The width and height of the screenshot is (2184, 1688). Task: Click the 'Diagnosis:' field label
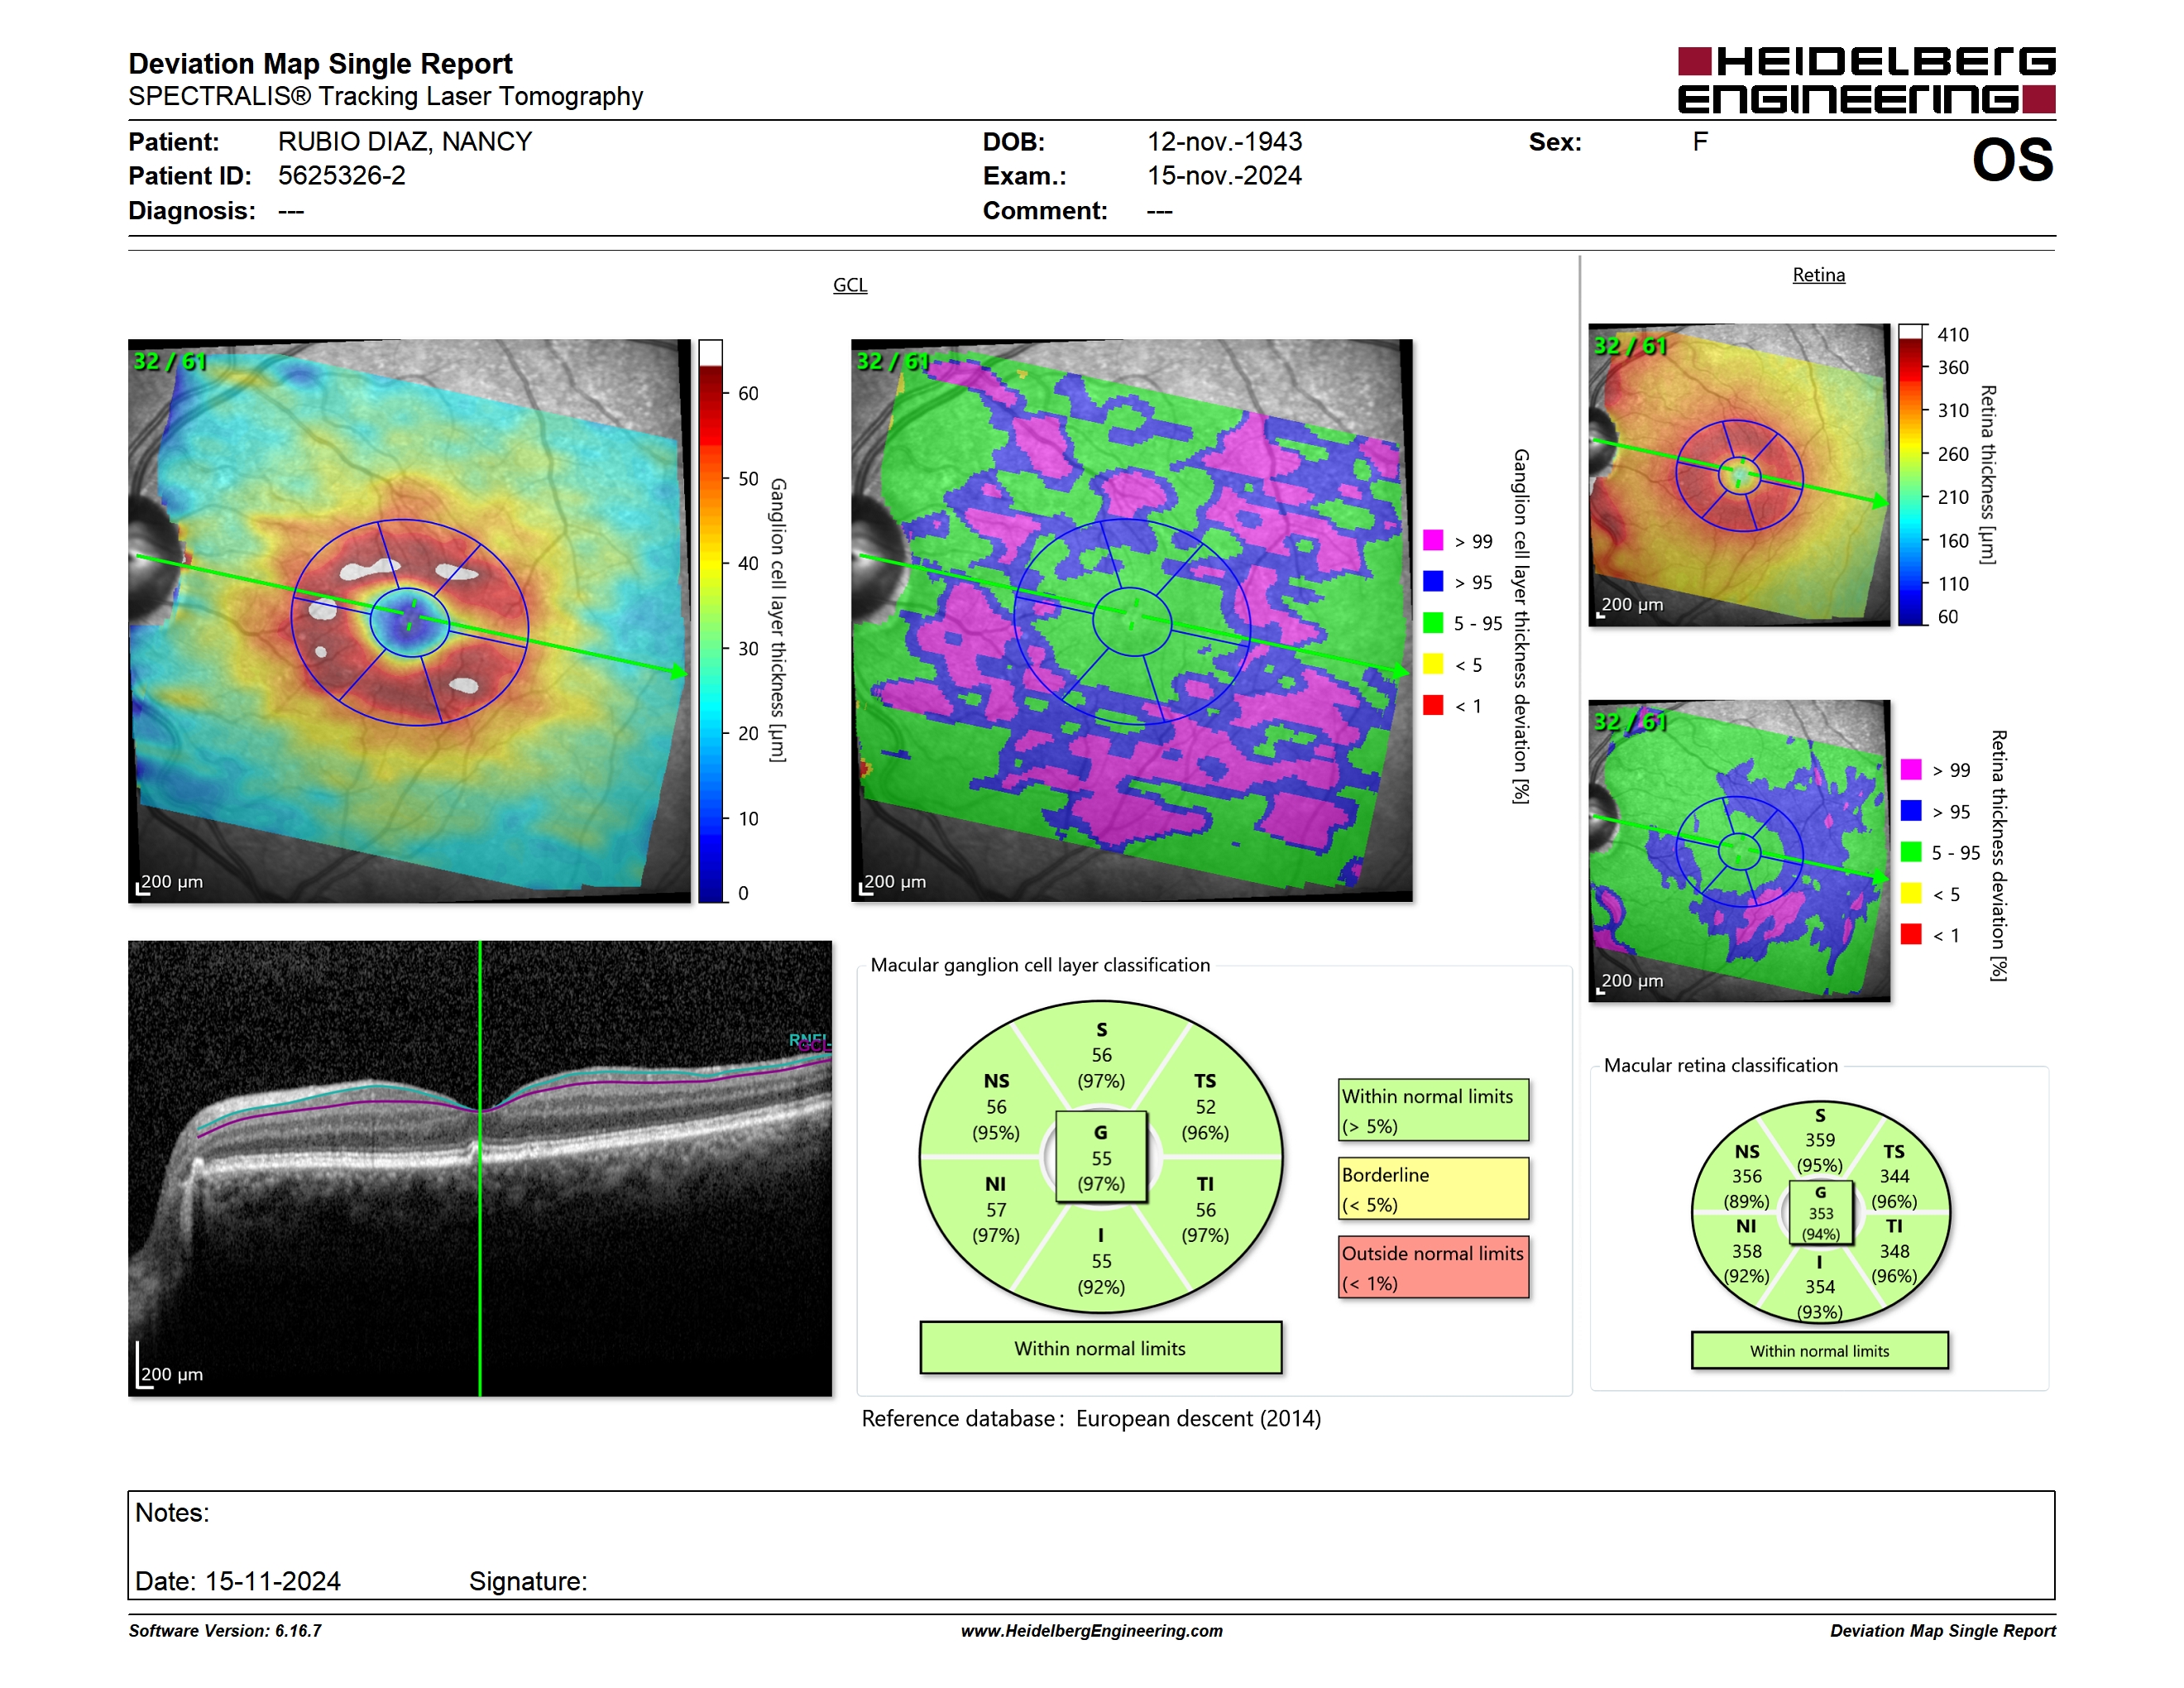click(192, 211)
